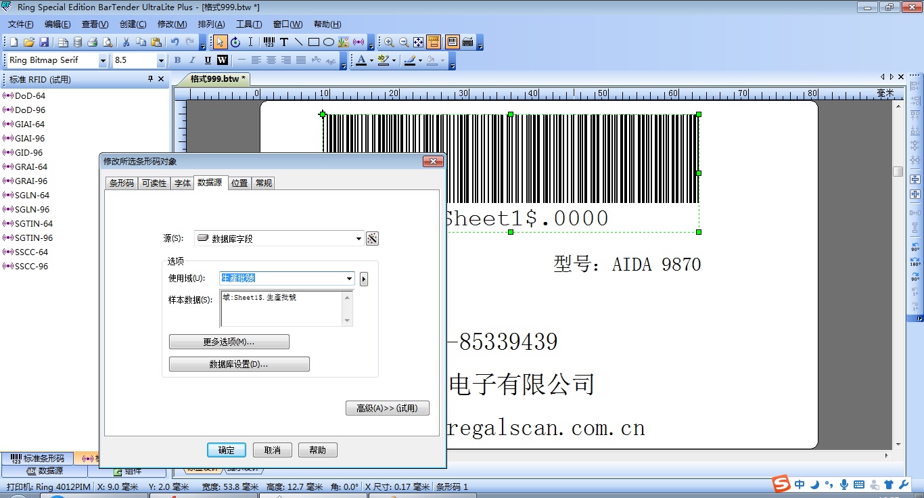Fit label to window

pyautogui.click(x=419, y=42)
